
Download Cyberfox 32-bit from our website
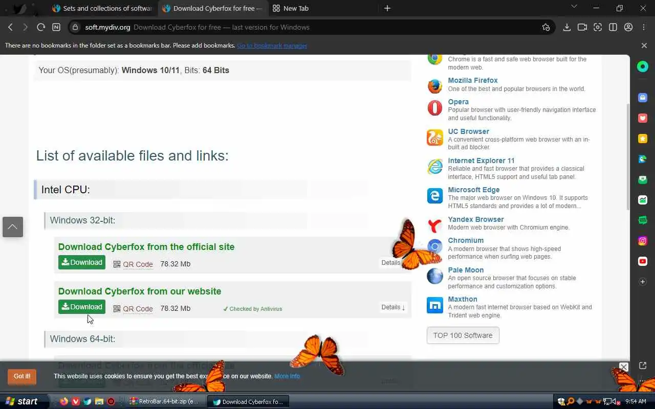(x=82, y=307)
